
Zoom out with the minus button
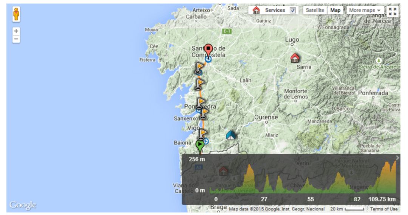click(16, 39)
